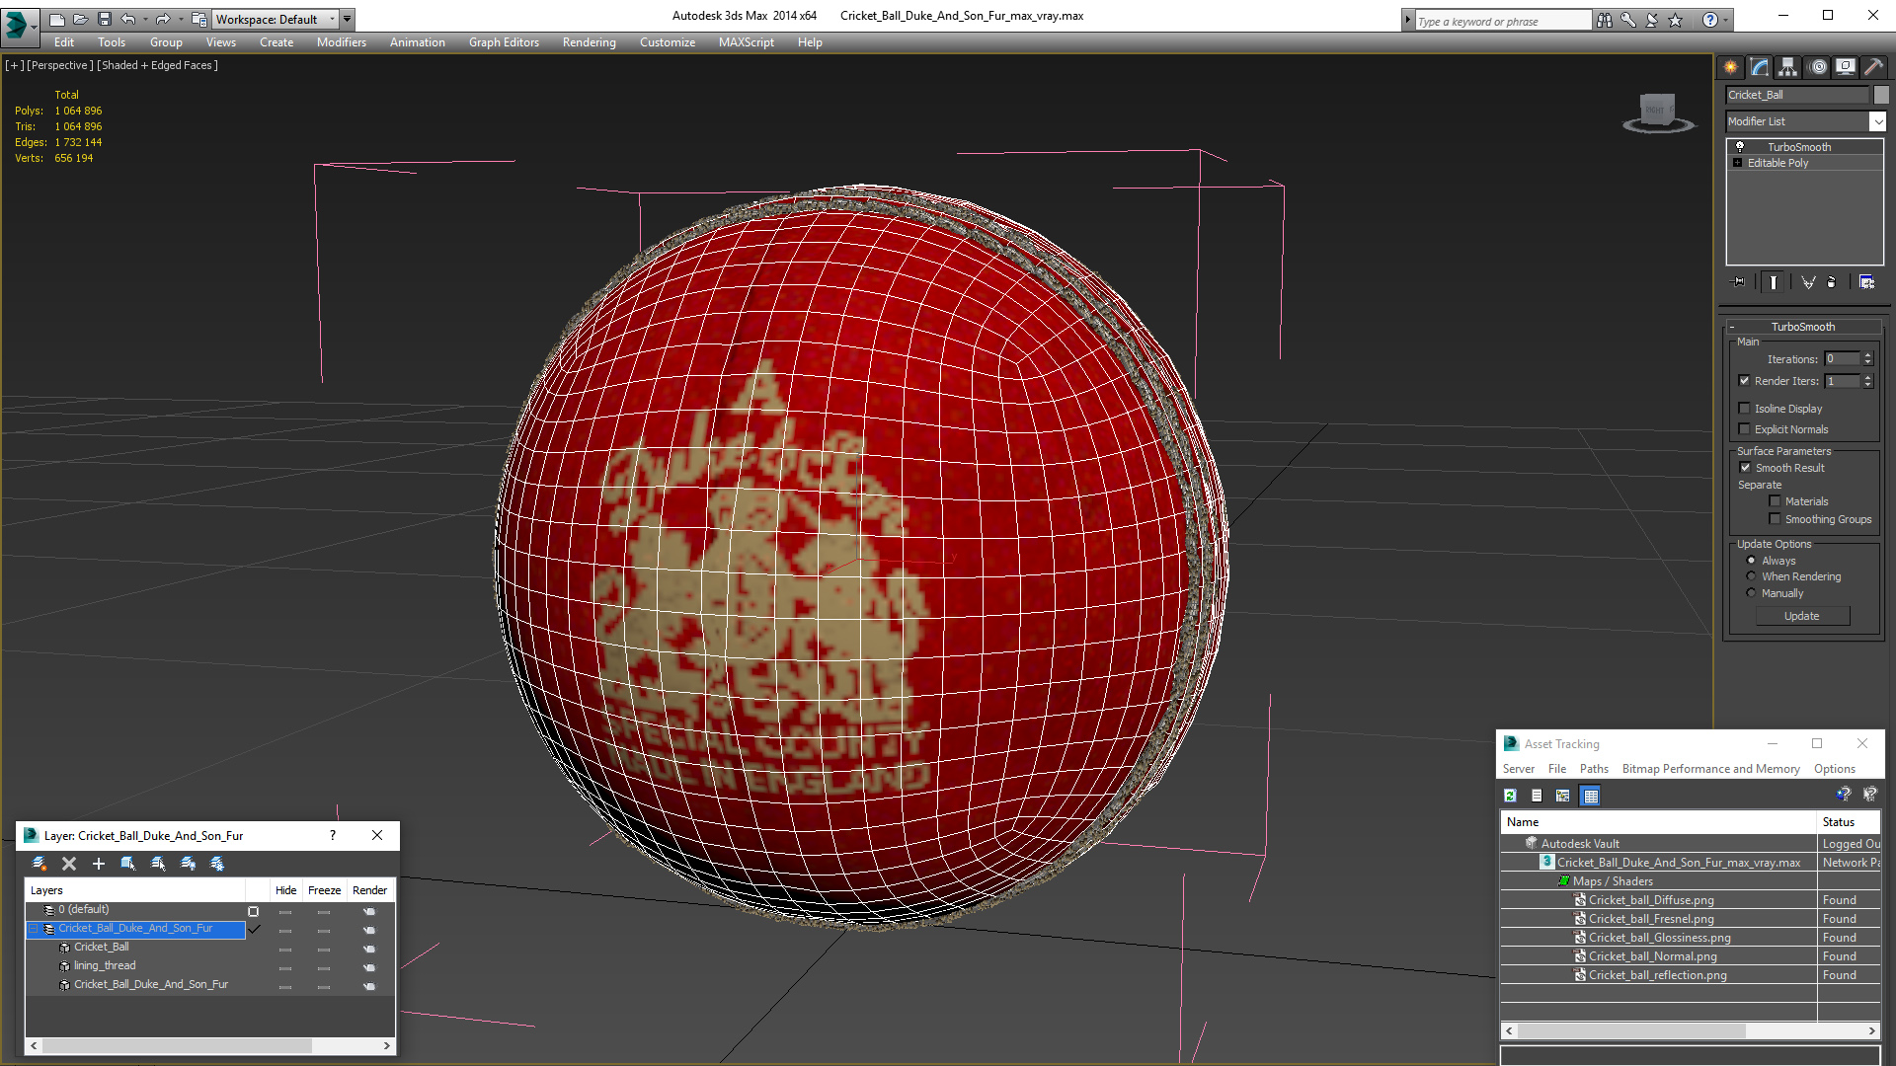
Task: Click Hide/Unhide All Layers icon
Action: pos(188,864)
